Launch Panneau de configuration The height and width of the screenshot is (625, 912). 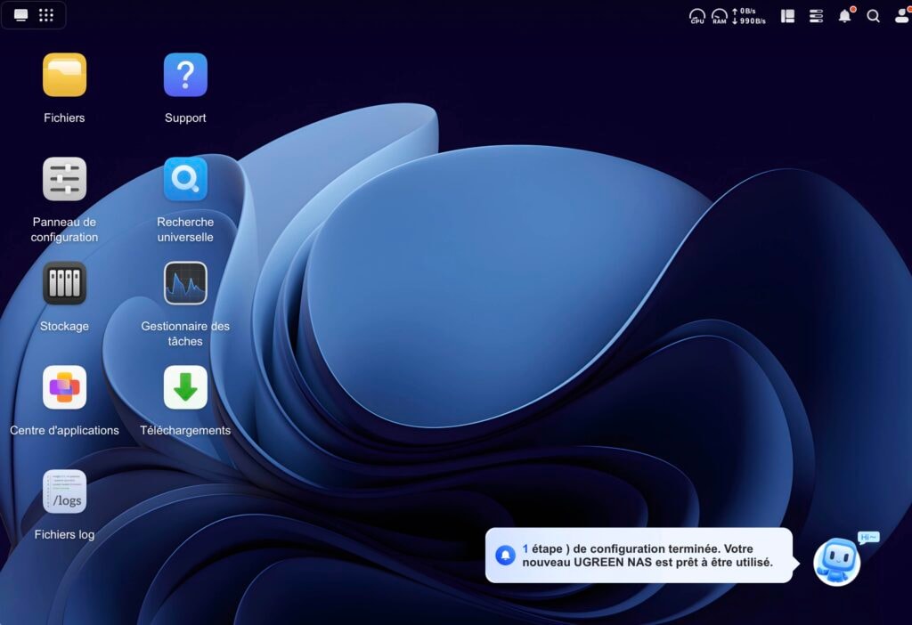[64, 179]
